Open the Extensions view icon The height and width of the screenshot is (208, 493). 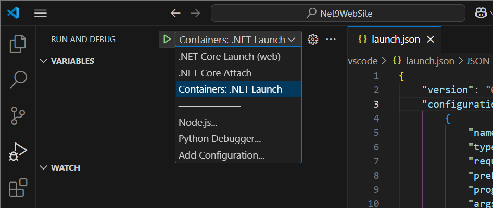point(18,187)
